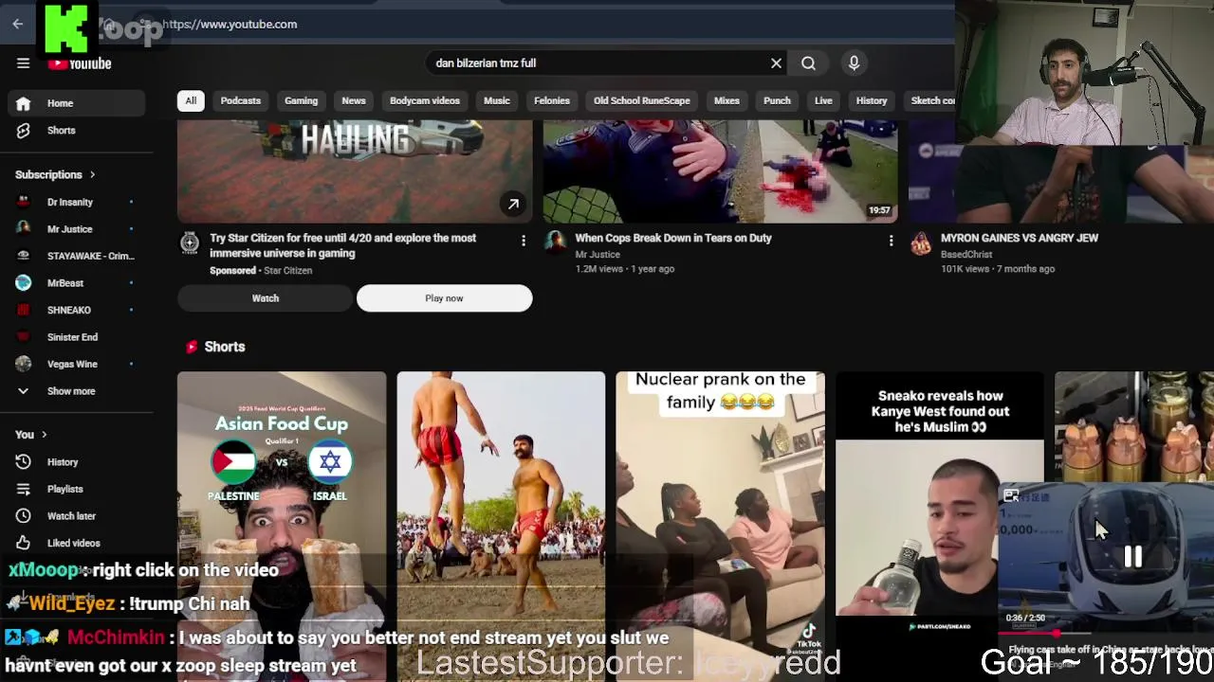The height and width of the screenshot is (682, 1214).
Task: Click the Shorts section heading
Action: (225, 347)
